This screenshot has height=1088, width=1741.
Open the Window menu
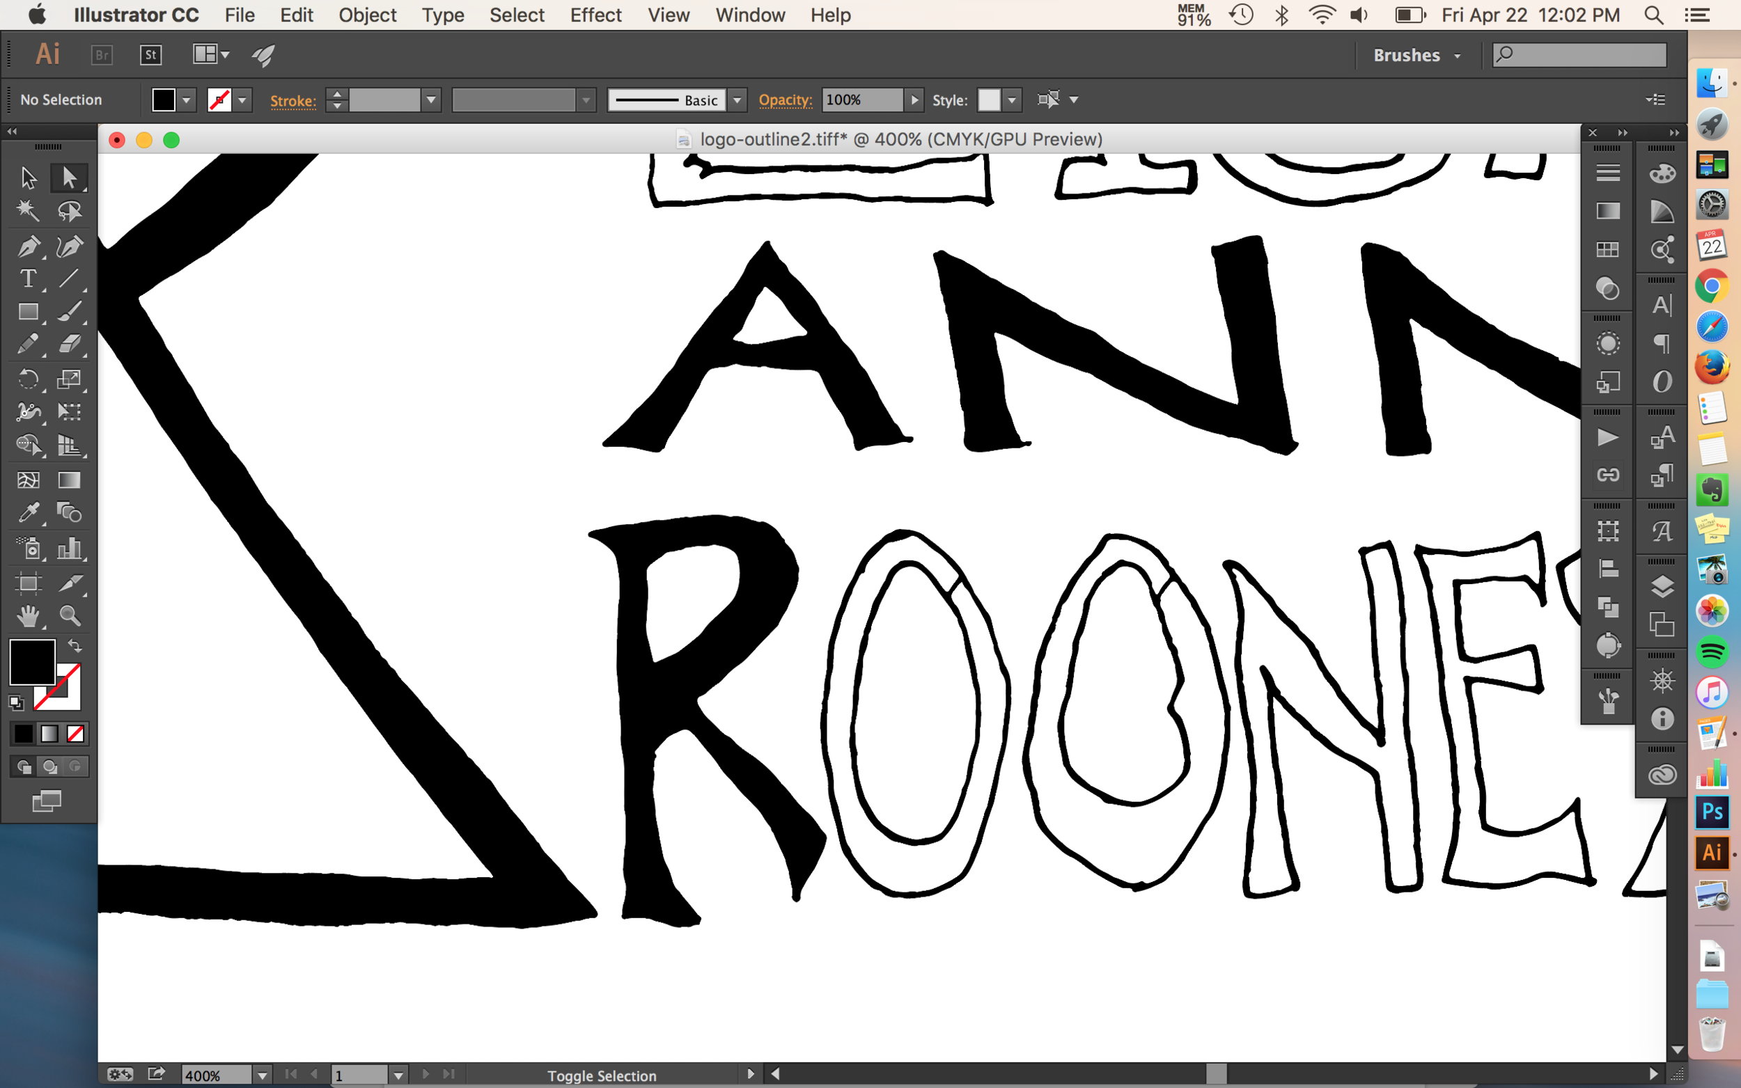click(x=750, y=15)
